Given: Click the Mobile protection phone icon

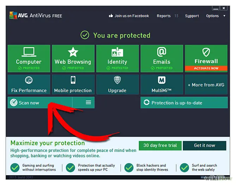Looking at the screenshot, I should tap(73, 80).
